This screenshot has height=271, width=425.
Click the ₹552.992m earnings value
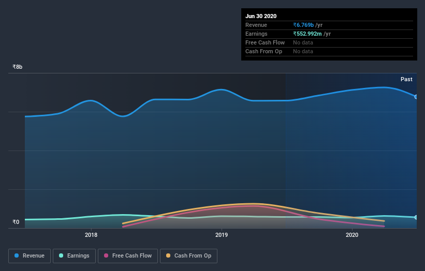point(307,34)
